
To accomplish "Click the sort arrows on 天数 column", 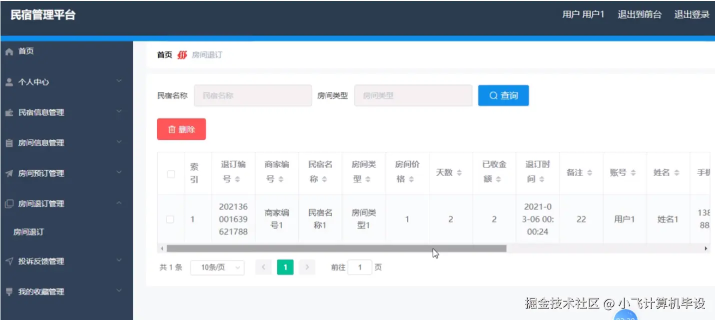I will 459,172.
